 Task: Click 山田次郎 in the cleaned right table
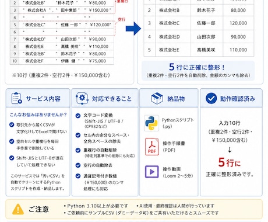point(206,37)
